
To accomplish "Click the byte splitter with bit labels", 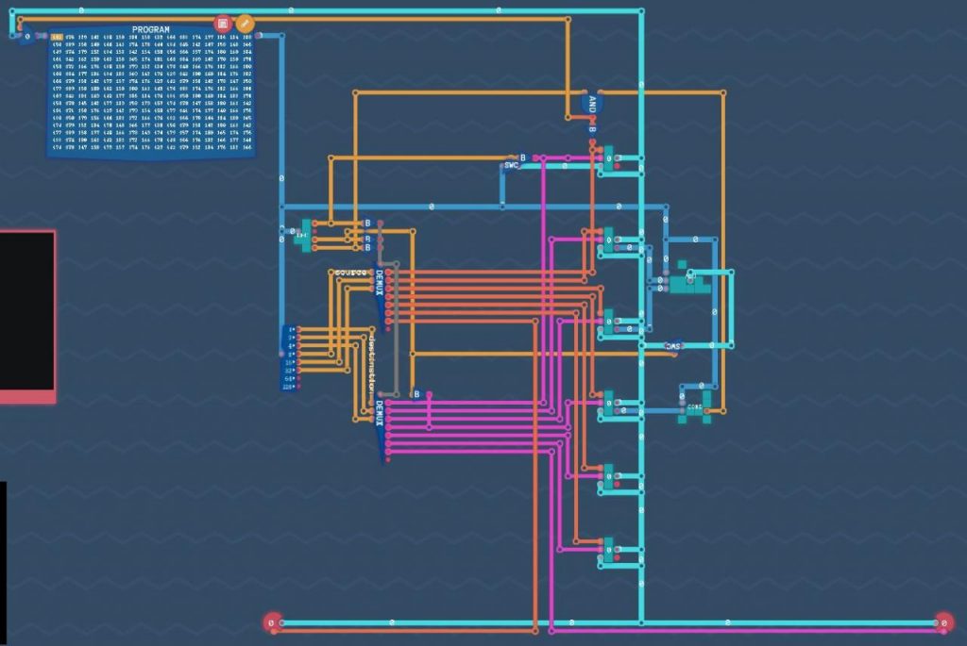I will pyautogui.click(x=290, y=358).
